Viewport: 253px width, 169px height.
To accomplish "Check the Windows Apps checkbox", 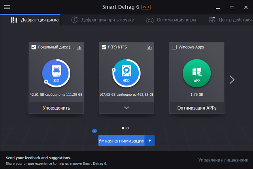I will tap(174, 47).
